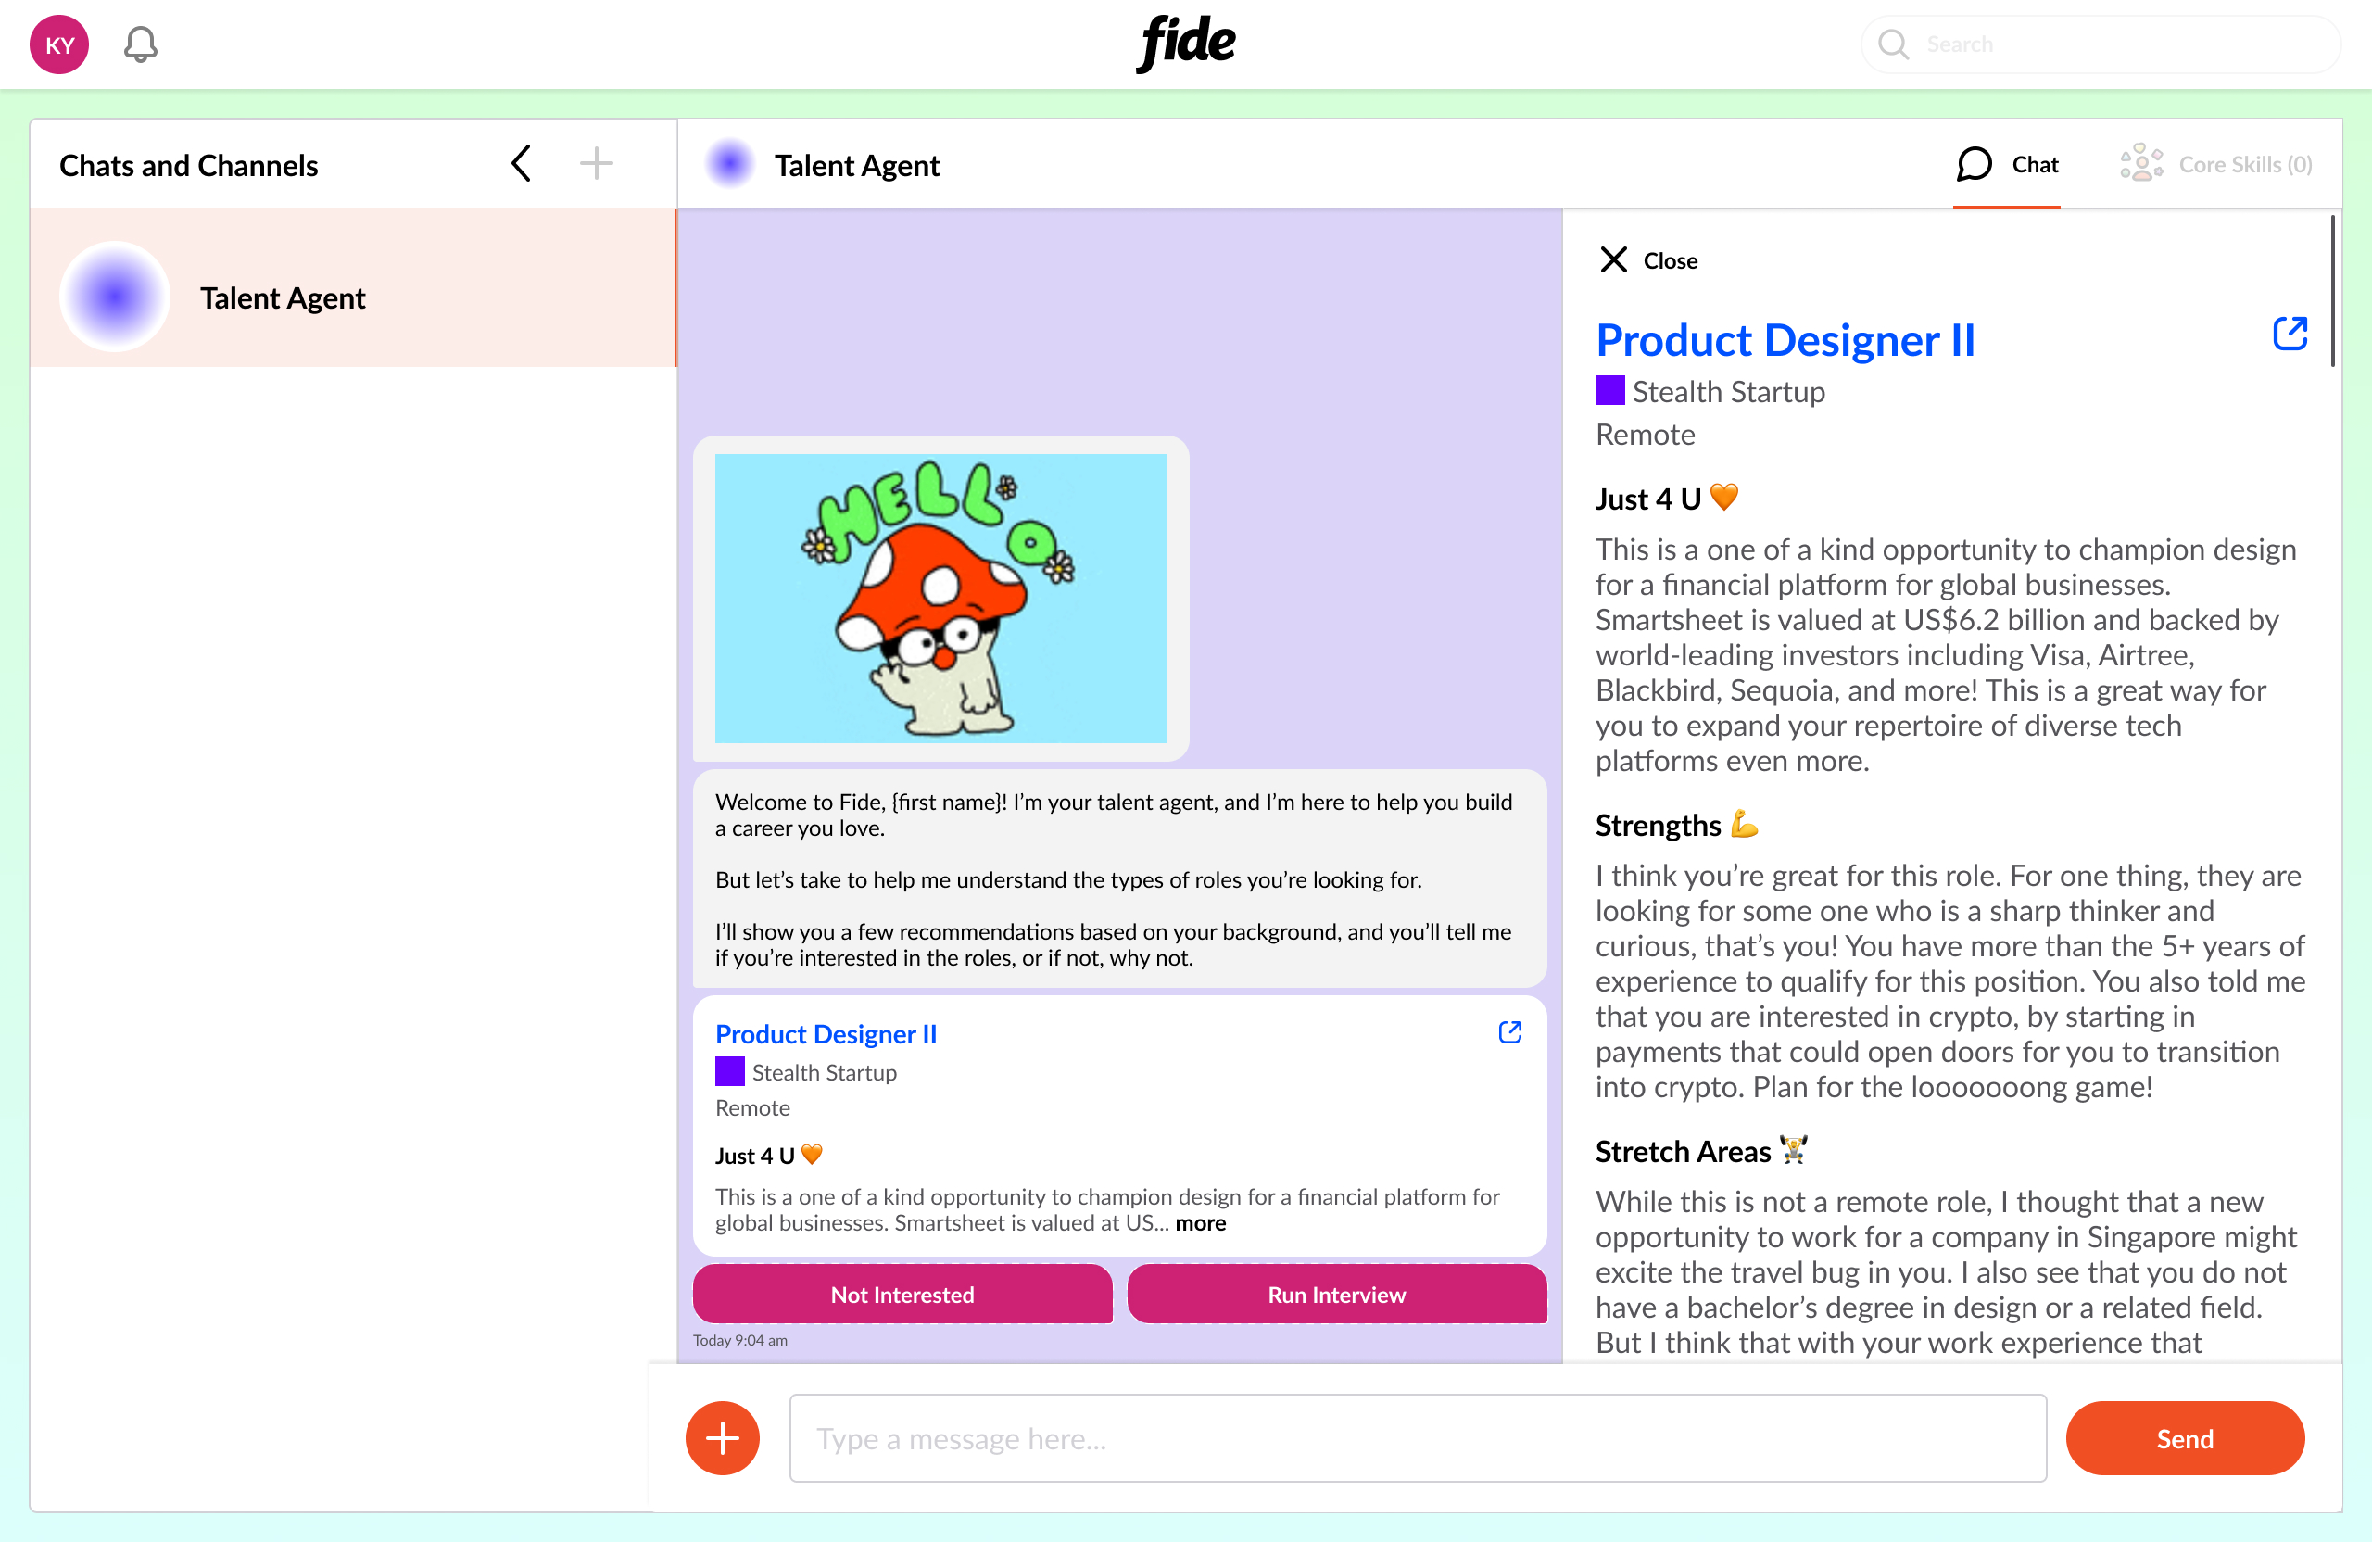
Task: Click the fide logo
Action: (x=1186, y=42)
